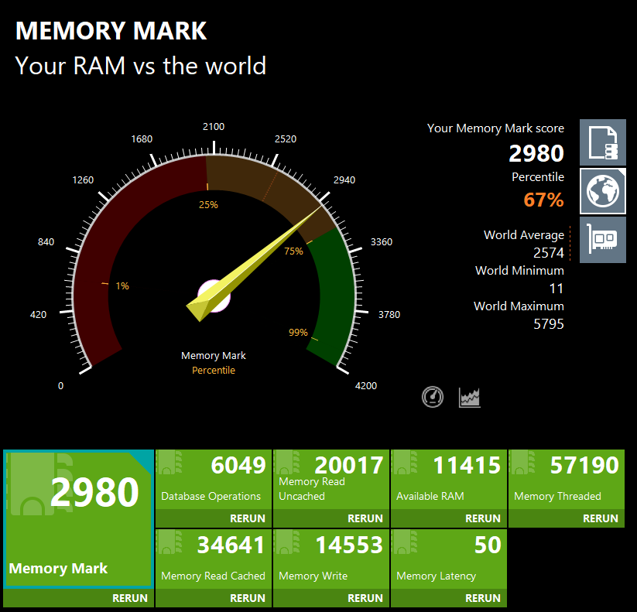Switch to the distribution chart view
Viewport: 637px width, 612px height.
coord(470,397)
